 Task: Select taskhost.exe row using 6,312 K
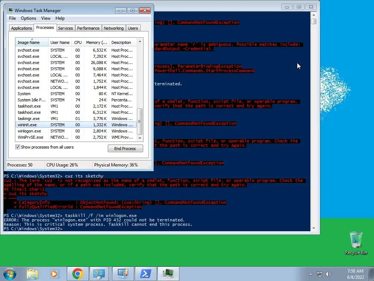point(76,112)
